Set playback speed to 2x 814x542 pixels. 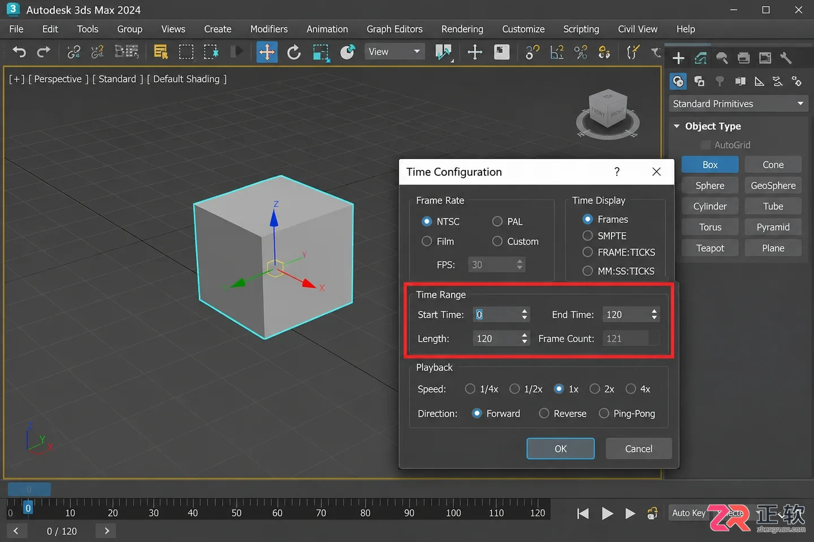click(602, 389)
